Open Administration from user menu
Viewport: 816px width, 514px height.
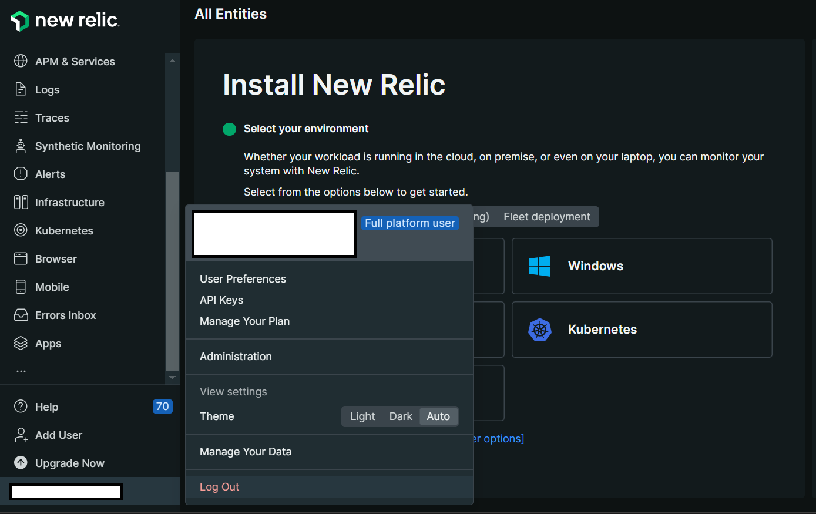point(236,357)
